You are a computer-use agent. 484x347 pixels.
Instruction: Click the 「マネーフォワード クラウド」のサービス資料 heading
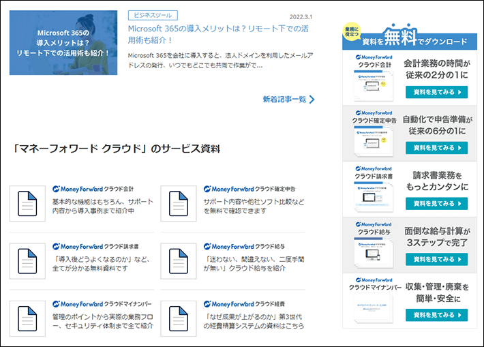pos(116,149)
